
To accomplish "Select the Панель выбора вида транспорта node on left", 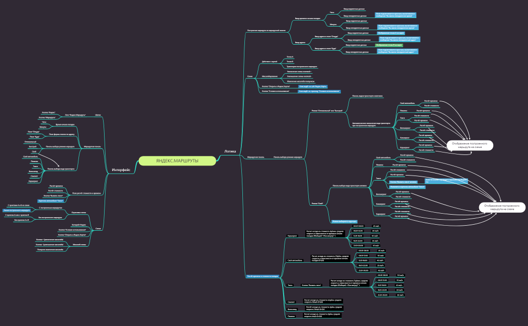I will click(61, 169).
